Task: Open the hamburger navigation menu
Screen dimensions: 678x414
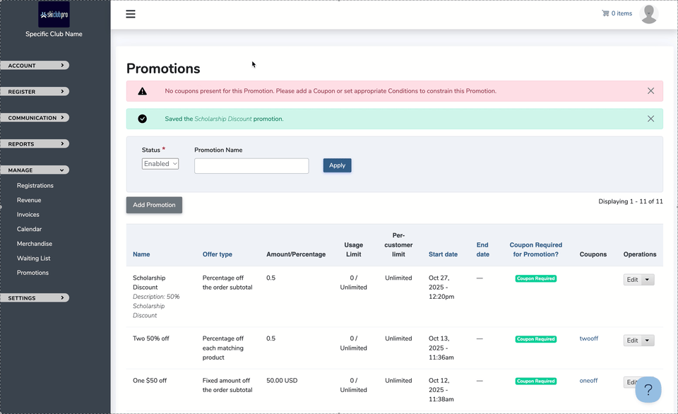Action: [131, 14]
